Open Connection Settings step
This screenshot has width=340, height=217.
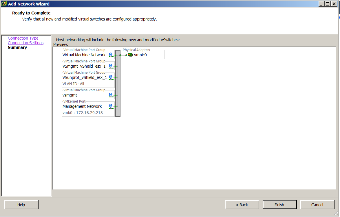click(x=25, y=43)
